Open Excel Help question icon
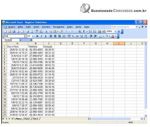The height and width of the screenshot is (127, 150). [119, 31]
